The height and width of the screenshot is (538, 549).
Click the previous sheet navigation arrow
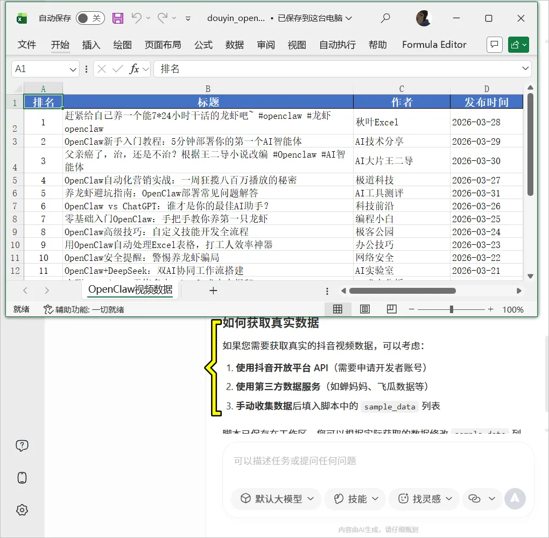pos(25,291)
